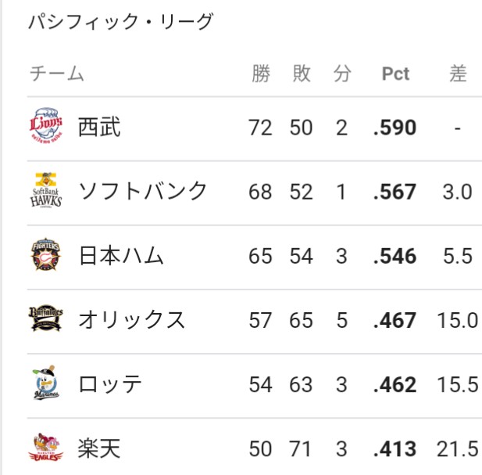
Task: Click the 差 games-behind column header
Action: tap(458, 74)
